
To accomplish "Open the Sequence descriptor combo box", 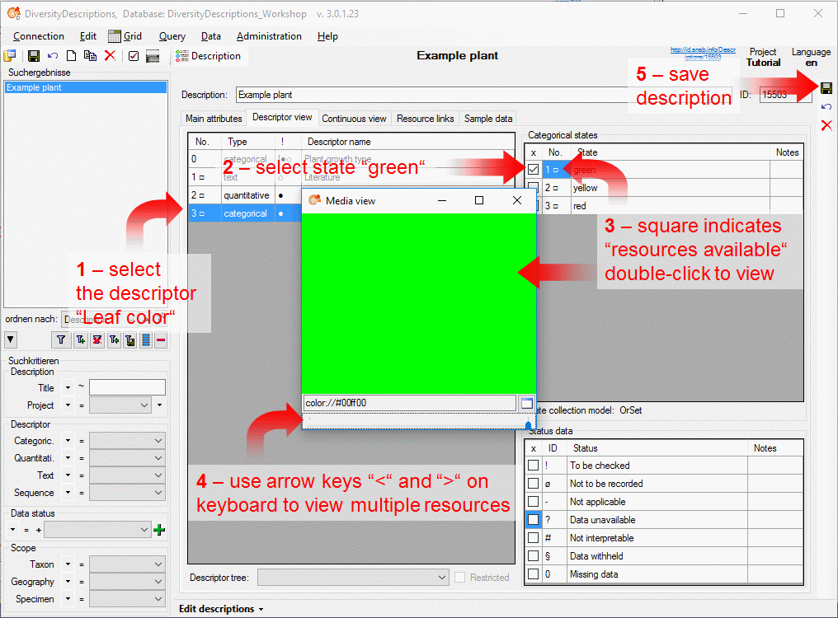I will [x=127, y=493].
